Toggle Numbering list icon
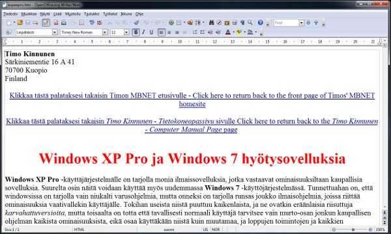This screenshot has height=234, width=391. [195, 32]
